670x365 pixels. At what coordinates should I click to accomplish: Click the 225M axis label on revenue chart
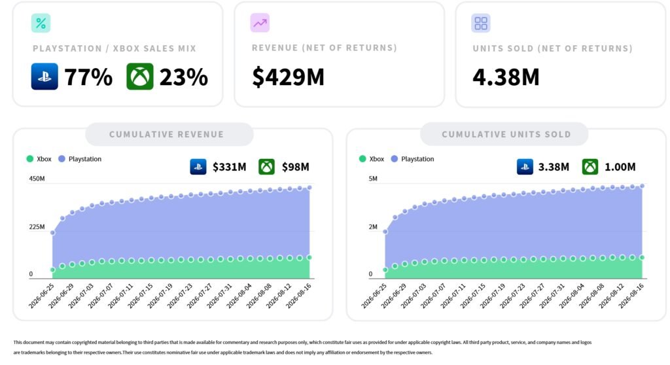[x=37, y=226]
